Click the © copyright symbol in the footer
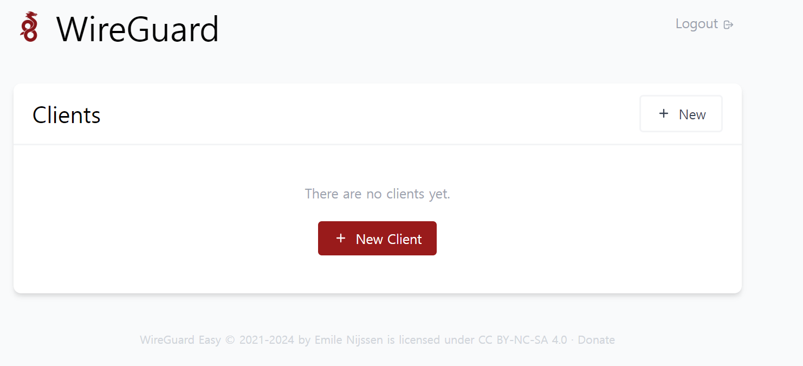 pos(230,340)
